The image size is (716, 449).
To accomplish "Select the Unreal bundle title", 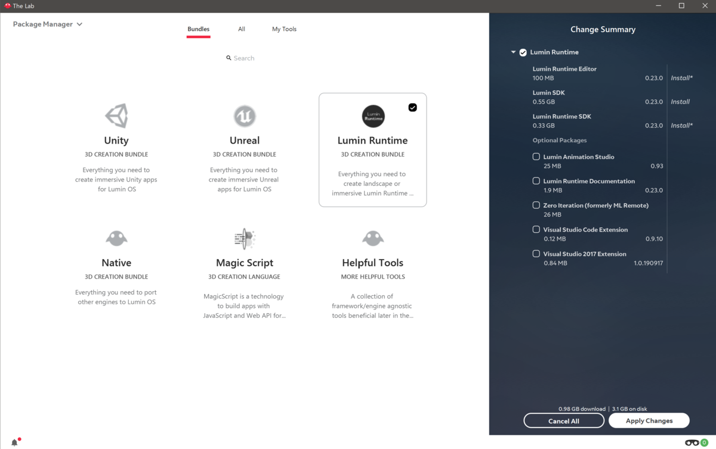I will (245, 141).
